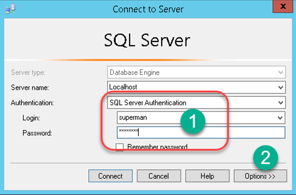Click the greyed Server type dropdown arrow
The width and height of the screenshot is (296, 195).
281,73
